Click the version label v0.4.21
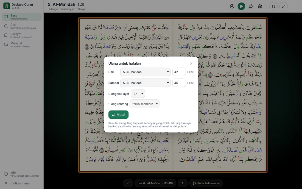The image size is (302, 189). (15, 8)
